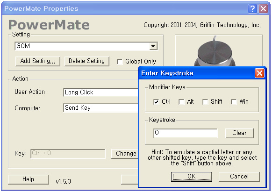This screenshot has width=272, height=192.
Task: Click the Change key button
Action: pos(125,154)
